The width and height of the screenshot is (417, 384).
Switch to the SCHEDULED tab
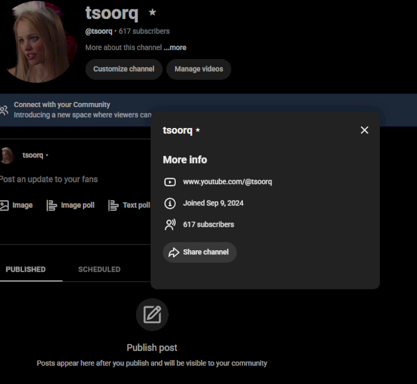click(99, 270)
